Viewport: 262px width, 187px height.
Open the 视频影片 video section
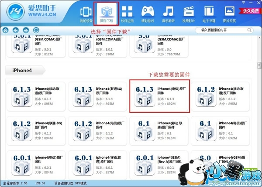pyautogui.click(x=189, y=14)
